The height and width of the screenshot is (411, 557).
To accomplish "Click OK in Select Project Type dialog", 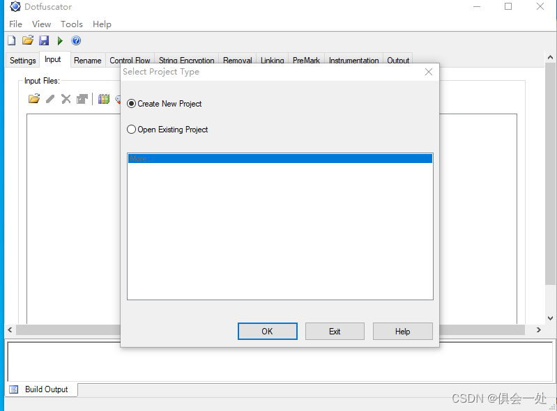I will click(x=268, y=331).
